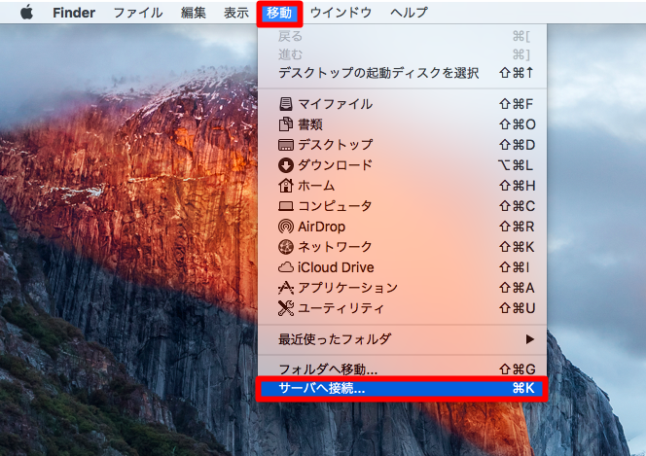Open the 最近使ったフォルダ entry
Screen dimensions: 646x456
click(402, 339)
